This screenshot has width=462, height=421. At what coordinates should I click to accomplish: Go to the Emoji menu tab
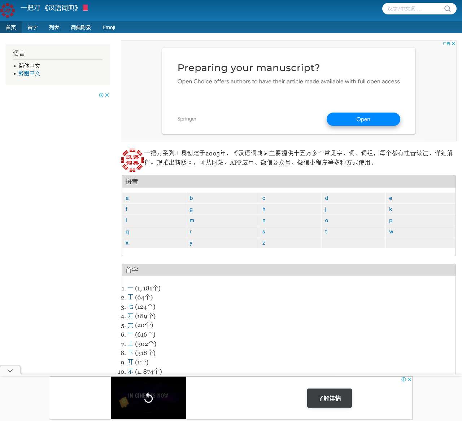(109, 27)
